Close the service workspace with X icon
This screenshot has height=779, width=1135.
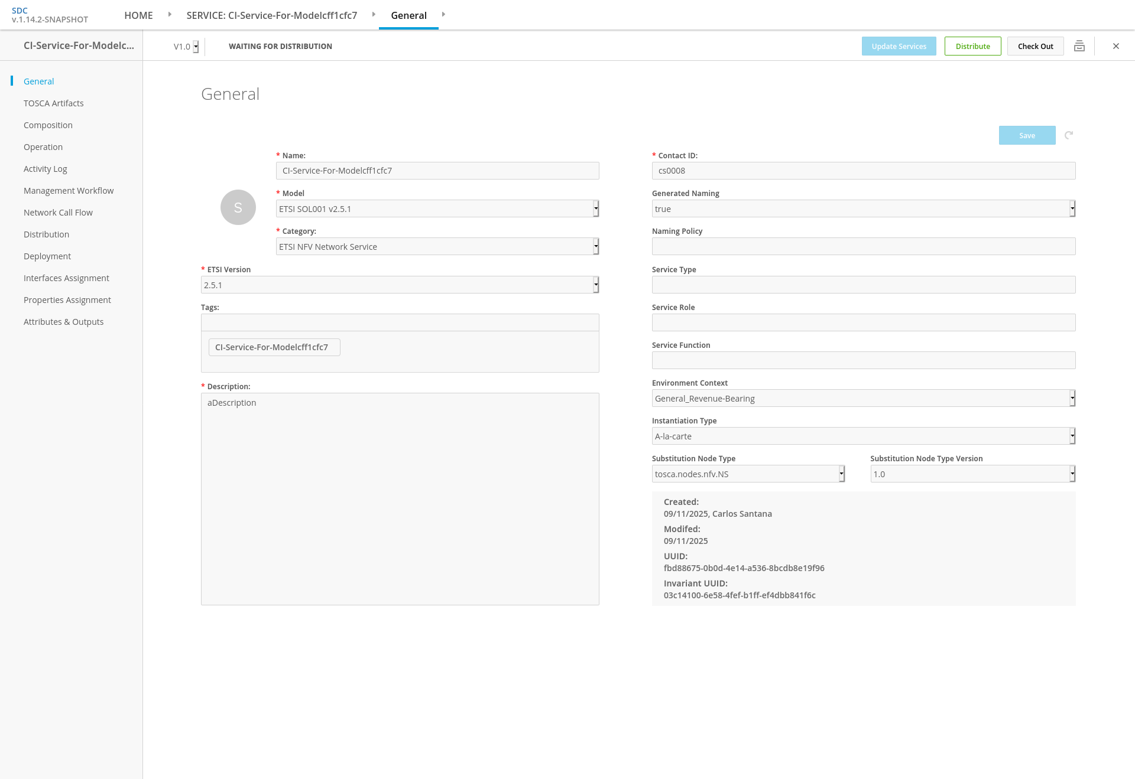coord(1116,46)
